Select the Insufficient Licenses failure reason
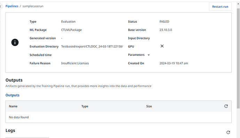Viewport: 240px width, 138px height. pos(75,63)
